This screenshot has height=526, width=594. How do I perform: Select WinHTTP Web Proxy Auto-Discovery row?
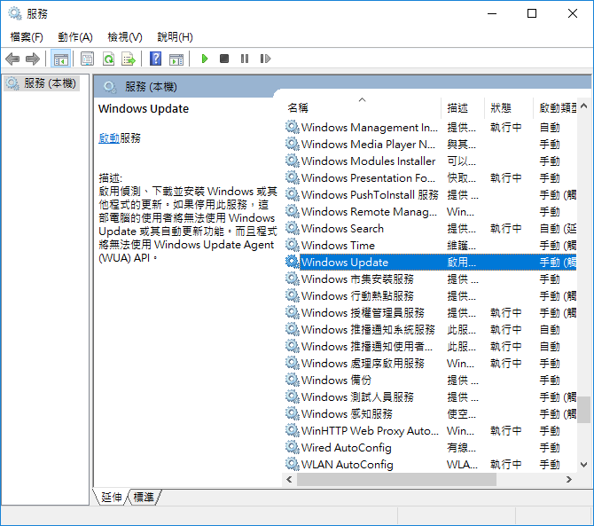431,431
